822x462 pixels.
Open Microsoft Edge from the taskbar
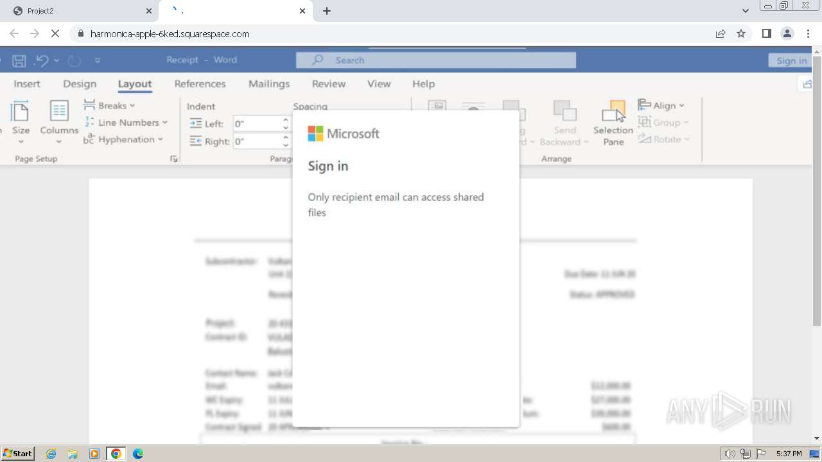(138, 454)
